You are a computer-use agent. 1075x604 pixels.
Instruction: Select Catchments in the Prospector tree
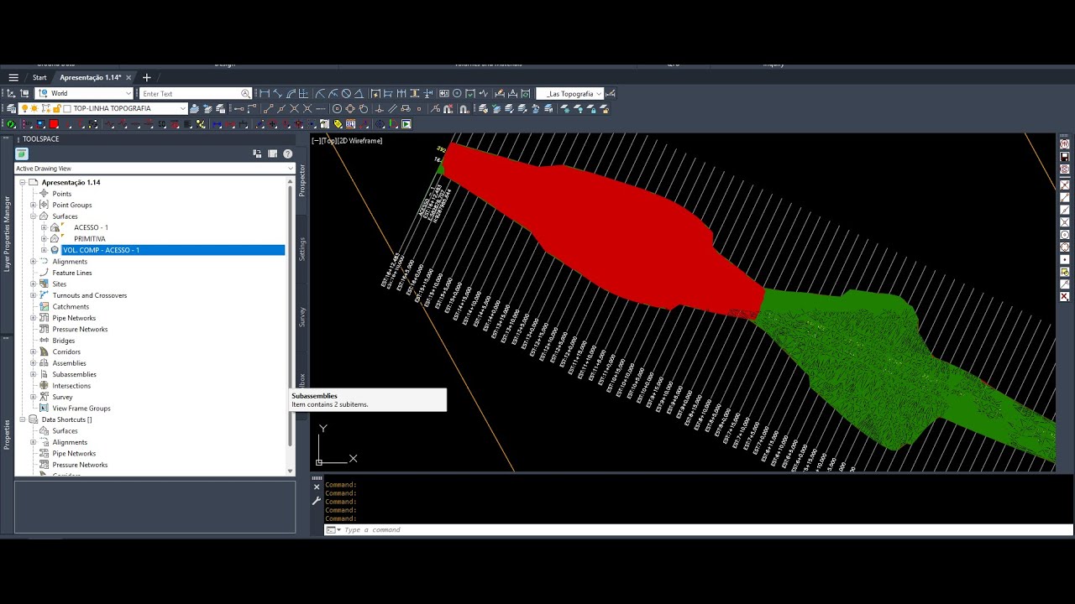[x=71, y=307]
